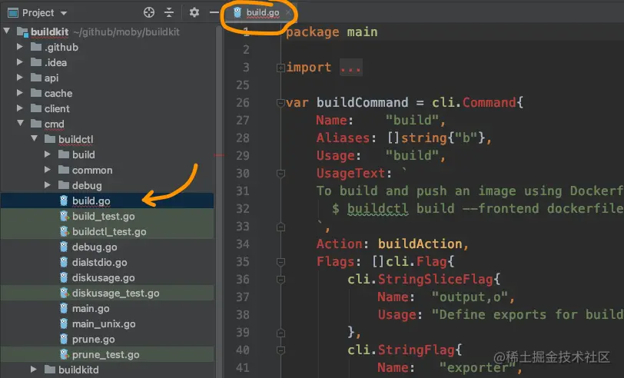This screenshot has width=624, height=378.
Task: Select build.go in the project tree
Action: click(91, 201)
